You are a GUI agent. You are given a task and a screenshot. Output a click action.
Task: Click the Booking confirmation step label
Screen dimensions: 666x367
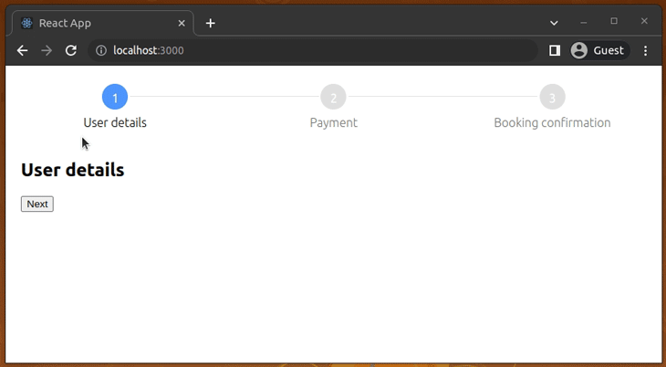coord(552,122)
